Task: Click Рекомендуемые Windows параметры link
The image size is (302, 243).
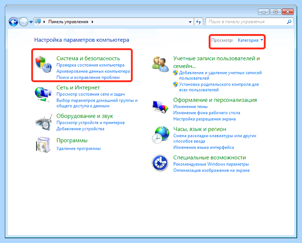Action: tap(211, 164)
